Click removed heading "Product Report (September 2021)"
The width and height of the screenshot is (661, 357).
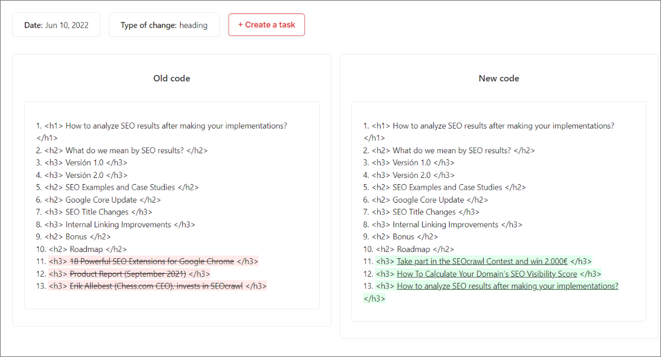click(x=137, y=273)
